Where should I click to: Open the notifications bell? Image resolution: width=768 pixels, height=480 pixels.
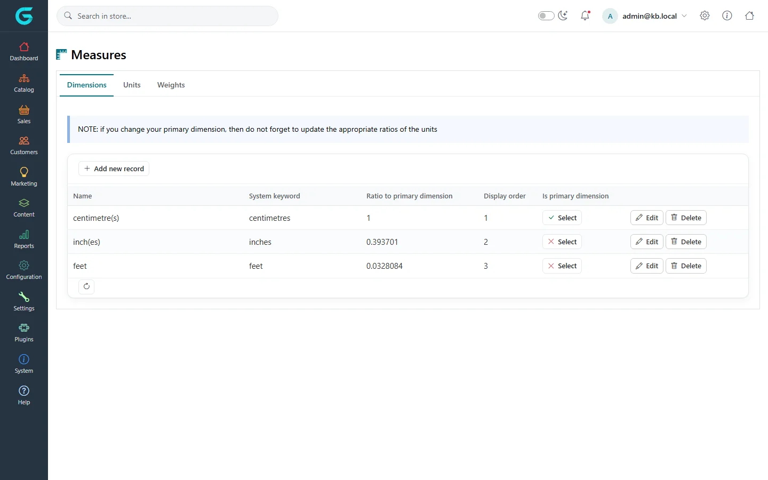[585, 15]
